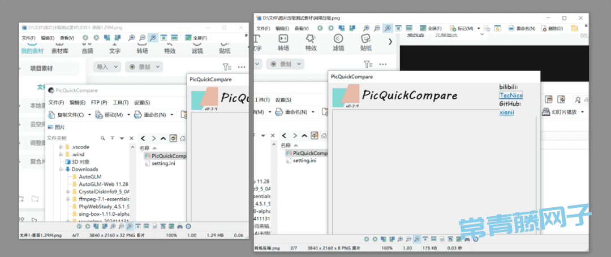Select 素材库 tab in left viewer image
The width and height of the screenshot is (611, 257).
[60, 51]
